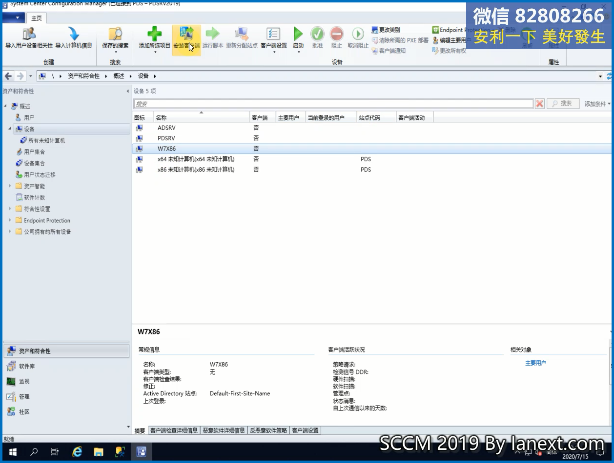Click the Unblock (取消阻止) icon
The height and width of the screenshot is (463, 614).
click(358, 34)
